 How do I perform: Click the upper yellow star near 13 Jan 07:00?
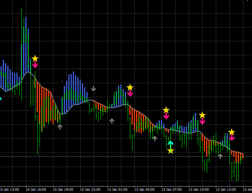pos(166,110)
